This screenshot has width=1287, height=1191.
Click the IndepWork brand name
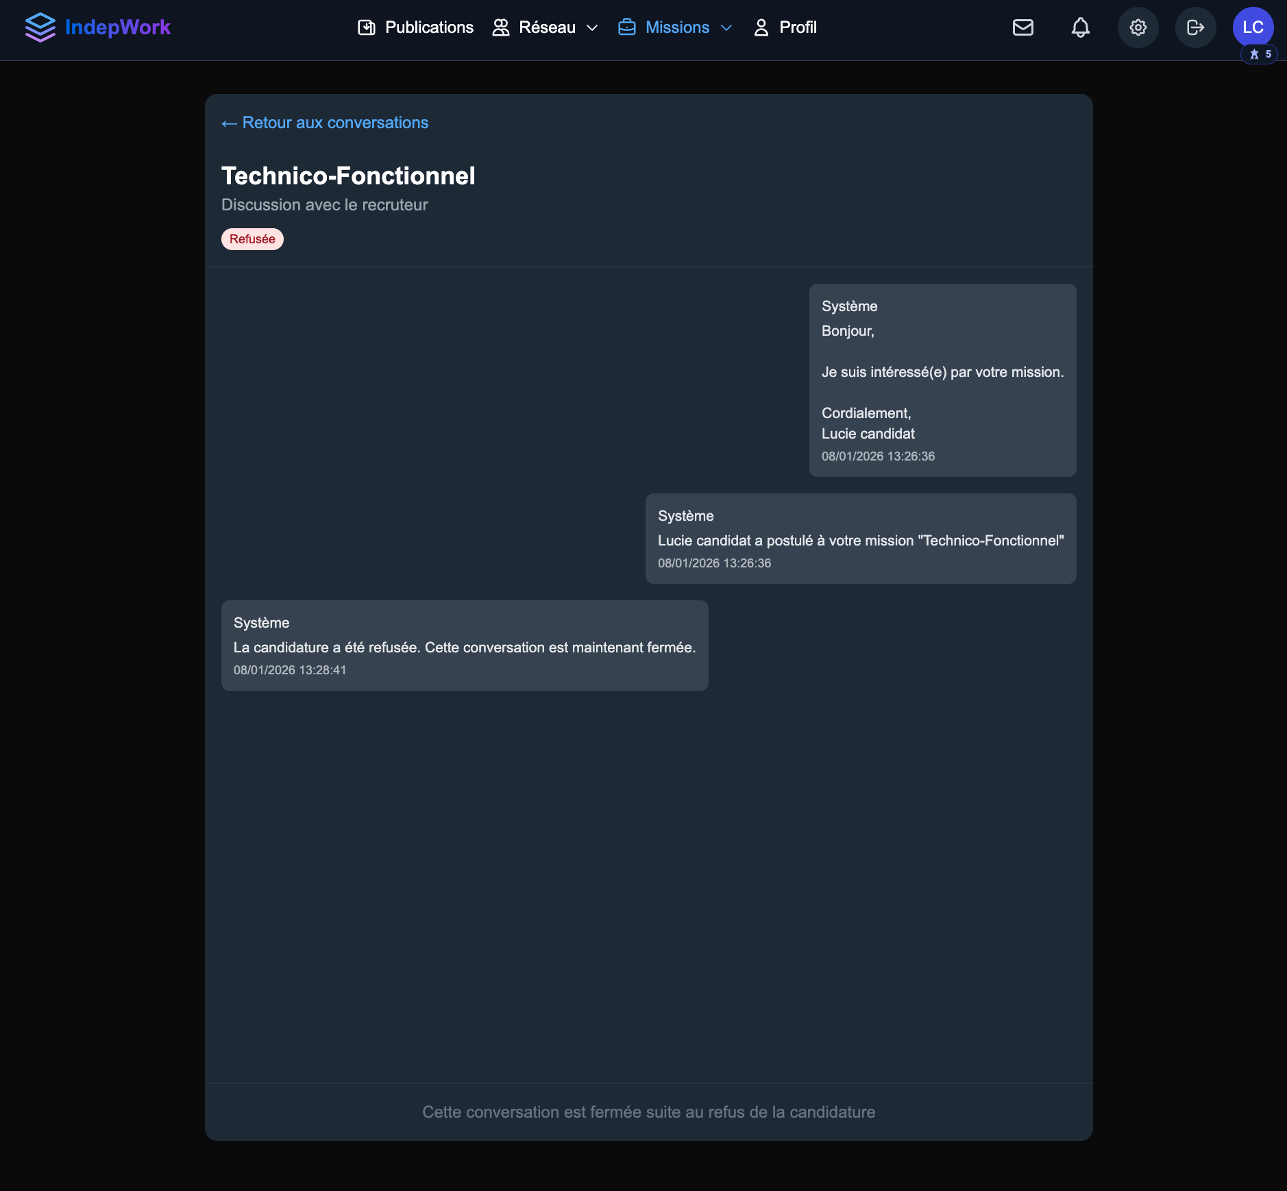[x=117, y=27]
